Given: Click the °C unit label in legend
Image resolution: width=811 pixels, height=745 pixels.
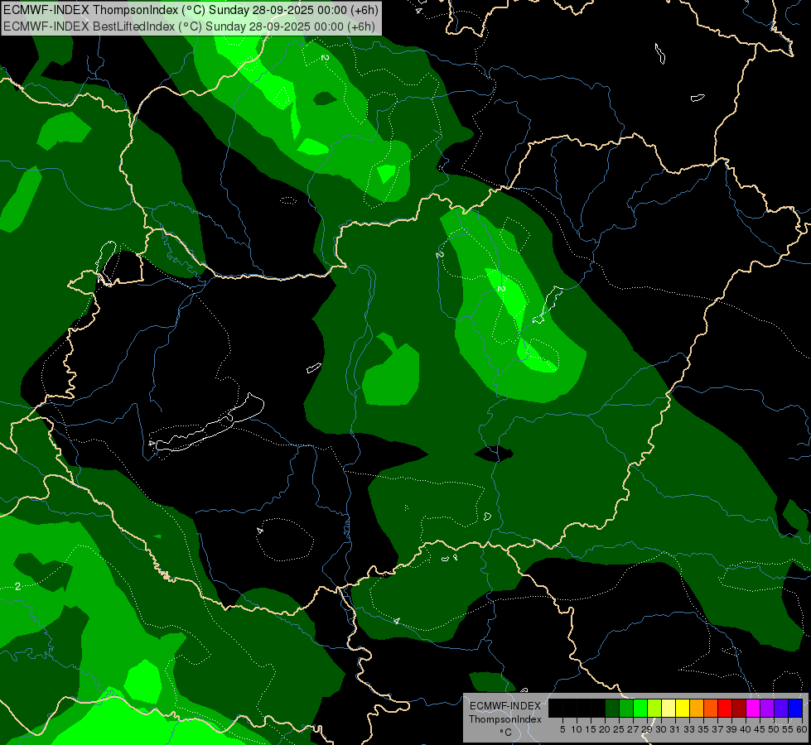Looking at the screenshot, I should pyautogui.click(x=506, y=733).
